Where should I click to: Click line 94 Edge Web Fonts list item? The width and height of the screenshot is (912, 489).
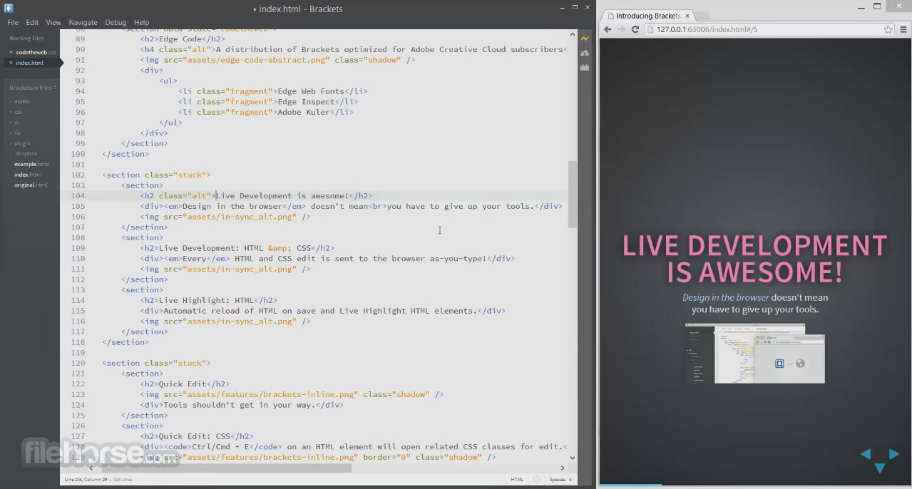pos(273,91)
